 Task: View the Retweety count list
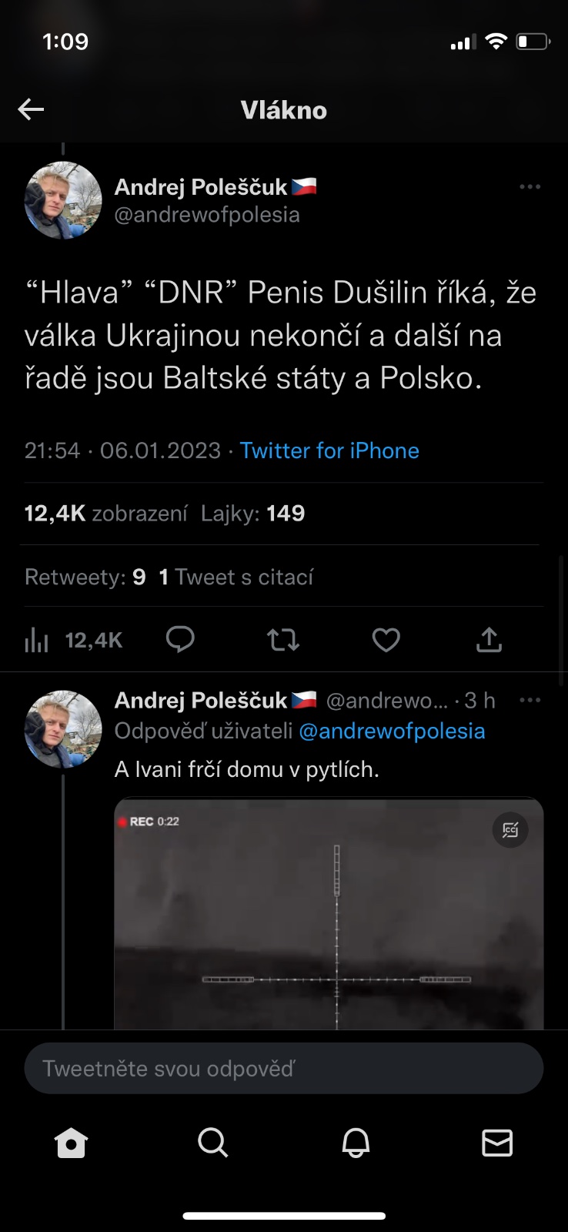(x=85, y=577)
